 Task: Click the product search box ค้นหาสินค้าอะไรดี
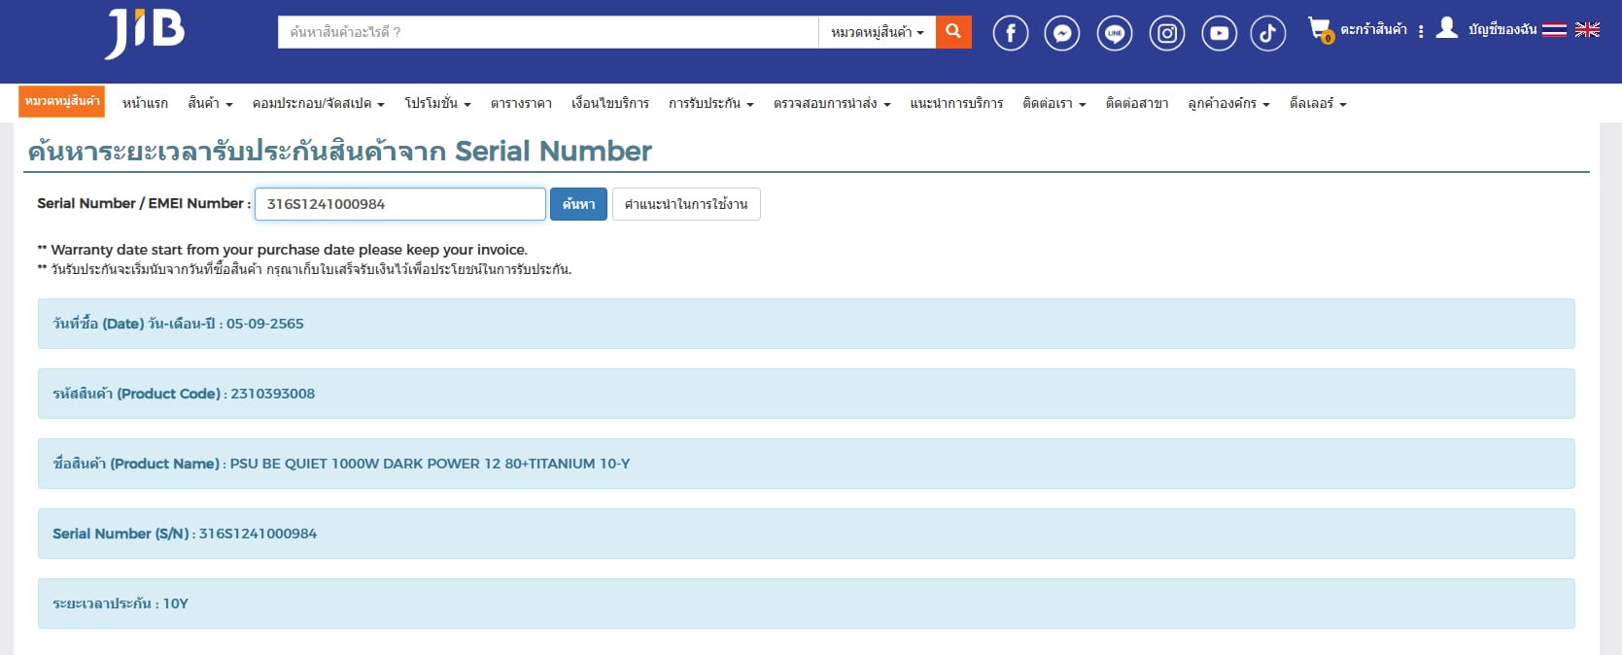548,32
